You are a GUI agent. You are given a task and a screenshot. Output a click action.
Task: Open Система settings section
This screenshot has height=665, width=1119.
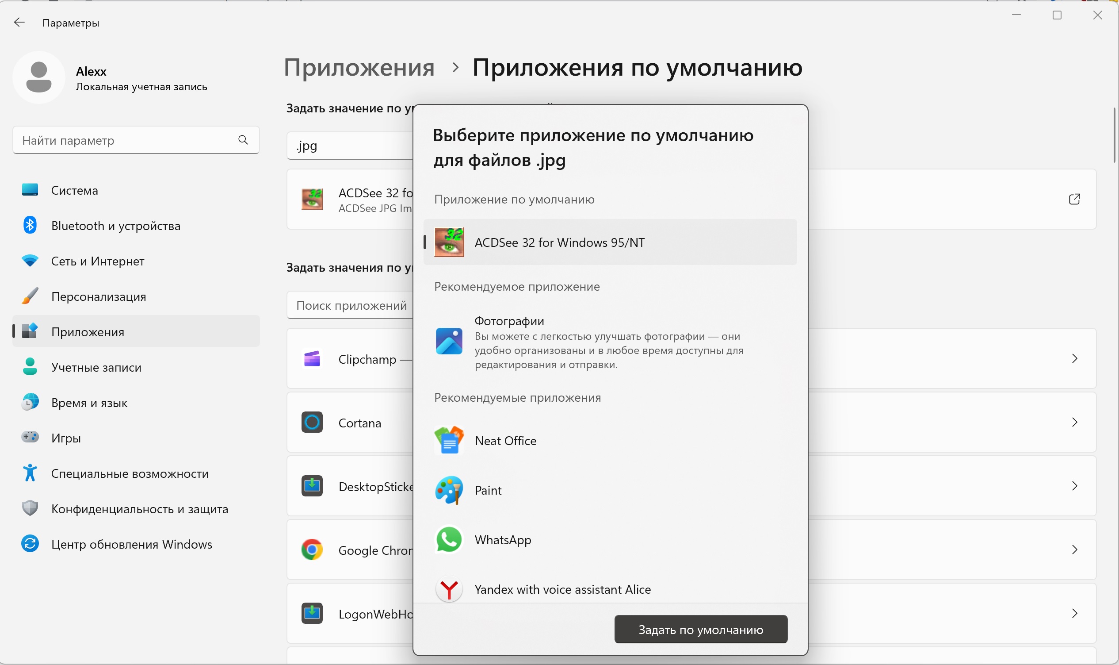pos(74,190)
